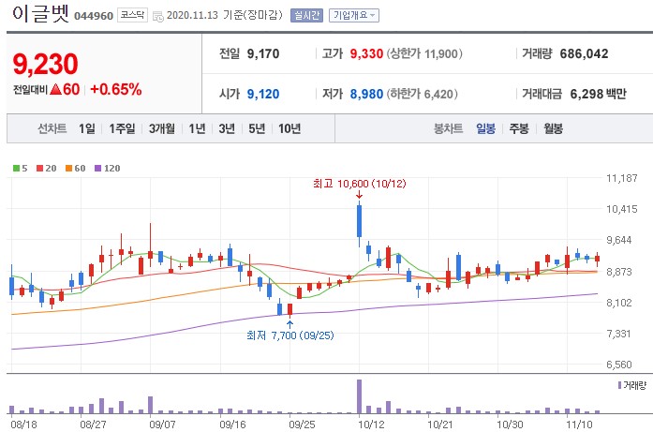Select the 5년 line chart tab
The width and height of the screenshot is (653, 432).
(x=257, y=128)
